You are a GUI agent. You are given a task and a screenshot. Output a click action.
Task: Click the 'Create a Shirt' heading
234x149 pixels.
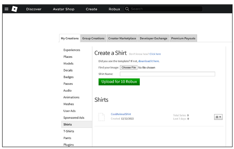click(x=111, y=53)
